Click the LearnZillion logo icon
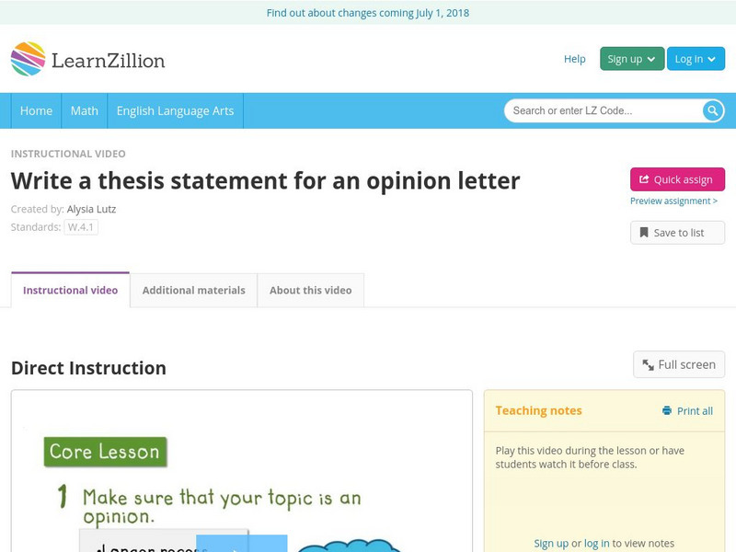This screenshot has width=736, height=552. [x=29, y=59]
